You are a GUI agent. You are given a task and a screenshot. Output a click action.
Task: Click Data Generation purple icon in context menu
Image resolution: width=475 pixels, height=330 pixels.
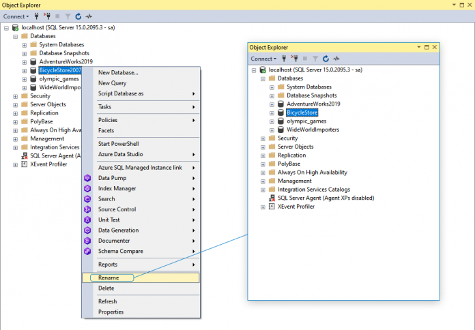click(x=87, y=230)
